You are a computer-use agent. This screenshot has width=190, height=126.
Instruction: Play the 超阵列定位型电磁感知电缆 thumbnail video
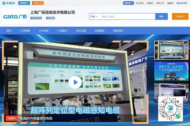[x=171, y=50]
